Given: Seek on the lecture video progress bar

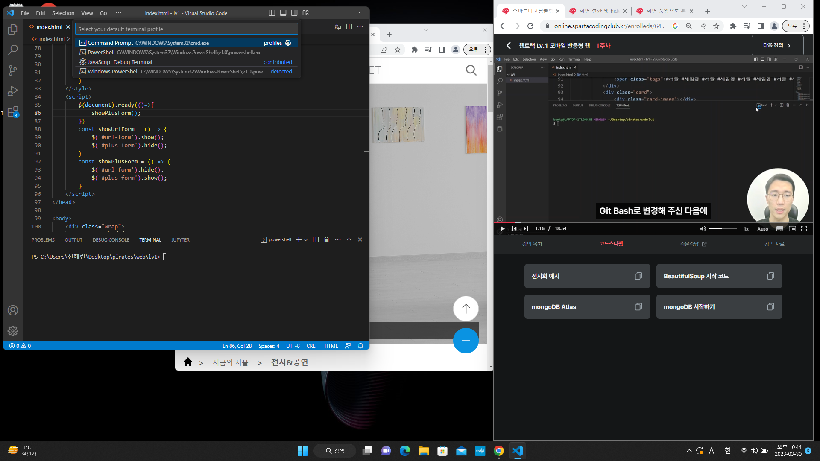Looking at the screenshot, I should pyautogui.click(x=653, y=222).
